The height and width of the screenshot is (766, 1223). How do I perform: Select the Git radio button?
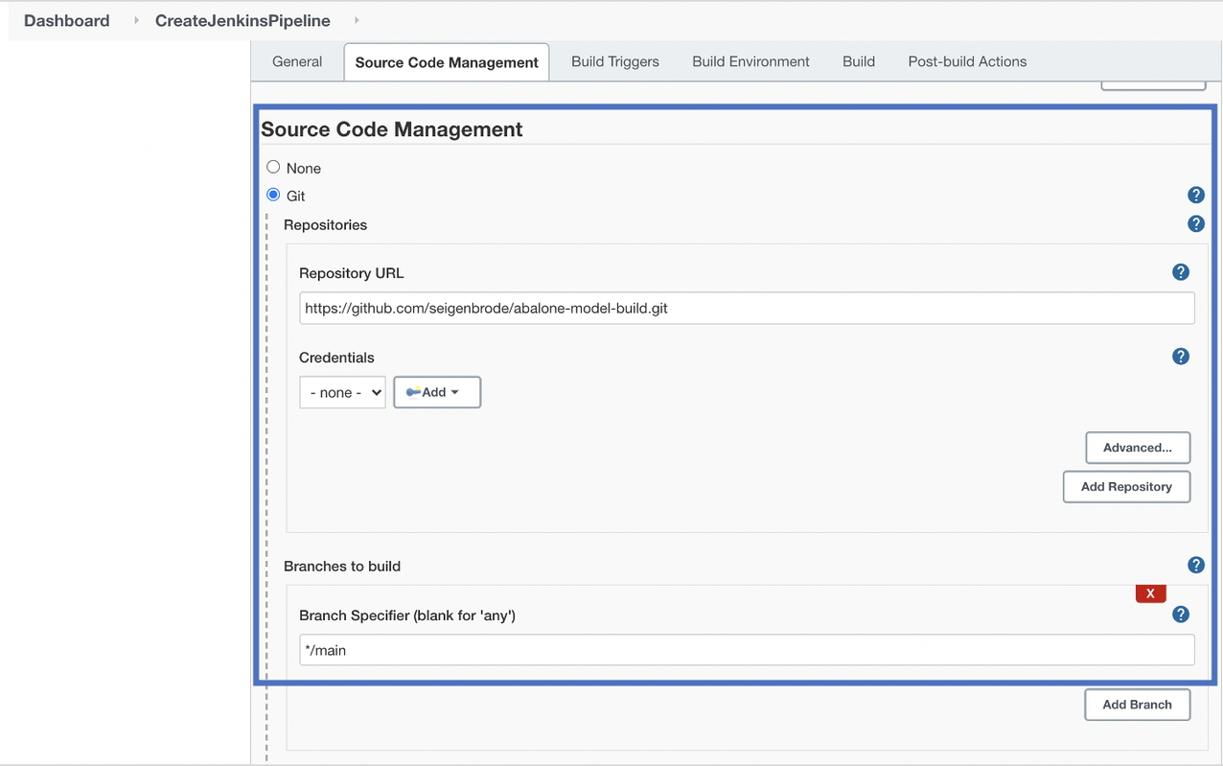[273, 195]
